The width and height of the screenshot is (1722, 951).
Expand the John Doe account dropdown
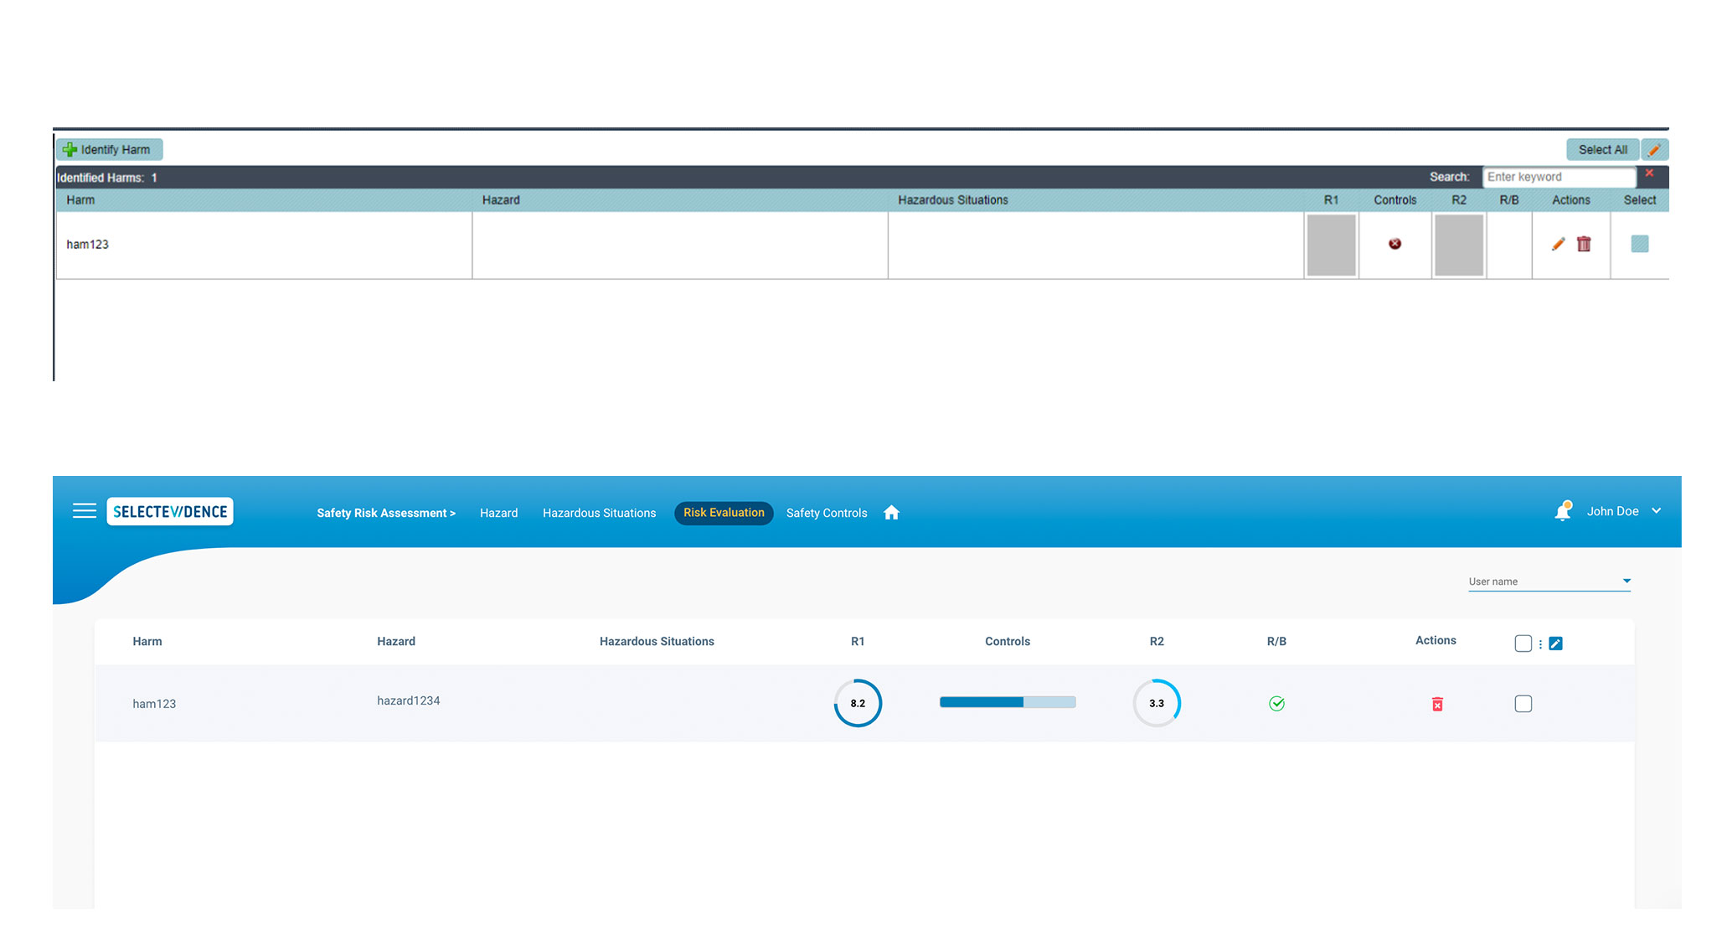1656,511
